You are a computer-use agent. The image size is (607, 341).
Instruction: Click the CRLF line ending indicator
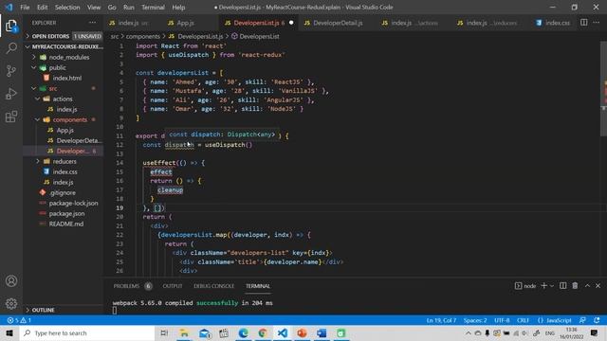[523, 320]
